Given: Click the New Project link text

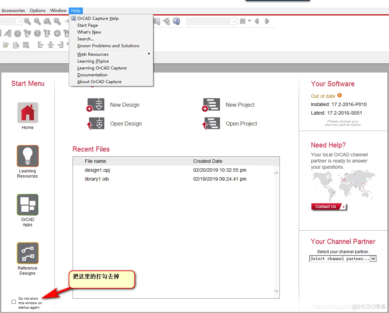Looking at the screenshot, I should coord(240,105).
